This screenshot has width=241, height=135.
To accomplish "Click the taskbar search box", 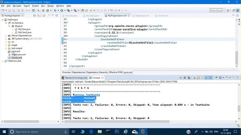I will point(38,132).
